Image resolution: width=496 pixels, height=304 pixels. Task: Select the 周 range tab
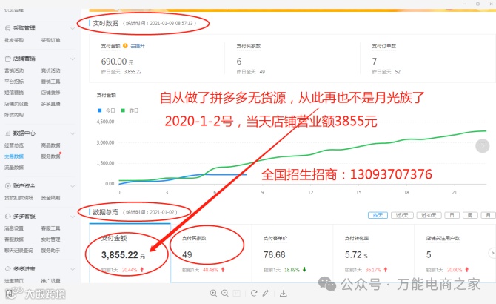pyautogui.click(x=470, y=215)
